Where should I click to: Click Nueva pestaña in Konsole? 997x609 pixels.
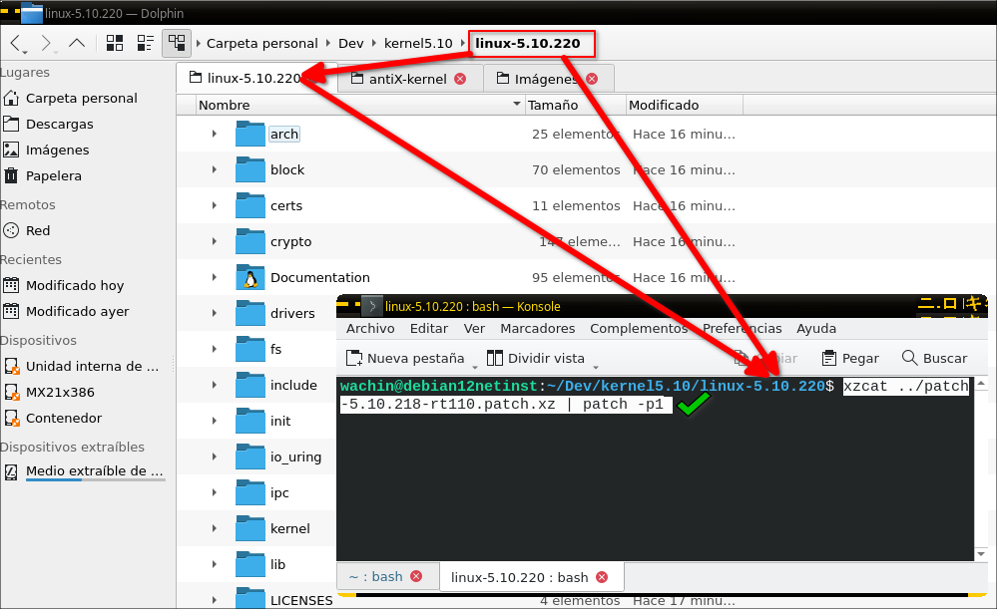[405, 358]
